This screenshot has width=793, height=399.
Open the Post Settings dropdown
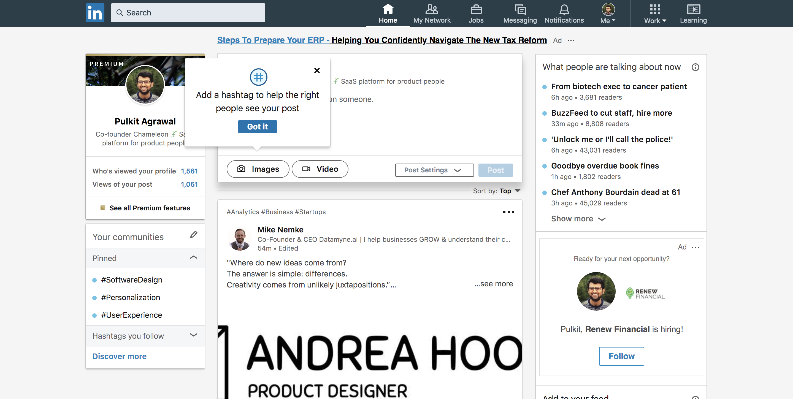coord(434,170)
